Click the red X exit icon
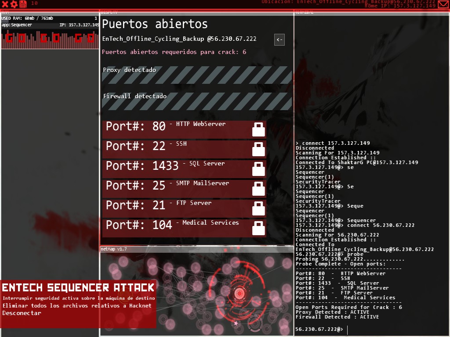The width and height of the screenshot is (450, 337). click(x=5, y=4)
